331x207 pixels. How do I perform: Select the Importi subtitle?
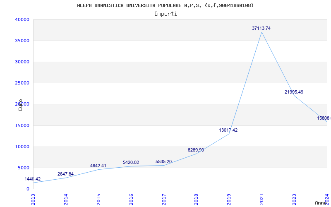click(165, 14)
